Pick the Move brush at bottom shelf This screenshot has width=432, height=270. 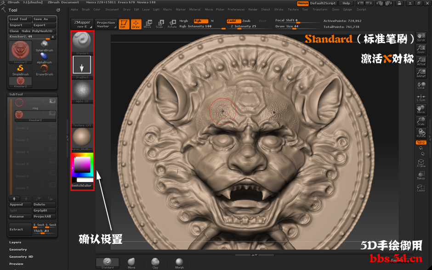pos(131,263)
